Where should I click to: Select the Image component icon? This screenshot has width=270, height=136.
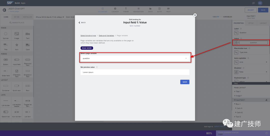pos(17,34)
